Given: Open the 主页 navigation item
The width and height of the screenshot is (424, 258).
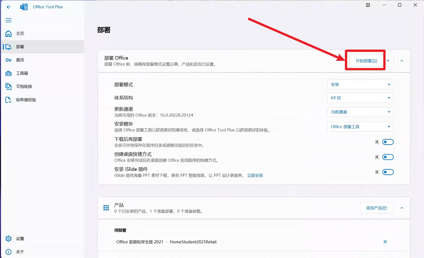Looking at the screenshot, I should [x=43, y=34].
